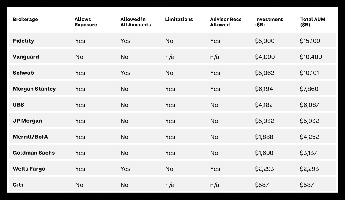Screen dimensions: 345x200
Task: Click the Vanguard brokerage name
Action: tap(26, 57)
